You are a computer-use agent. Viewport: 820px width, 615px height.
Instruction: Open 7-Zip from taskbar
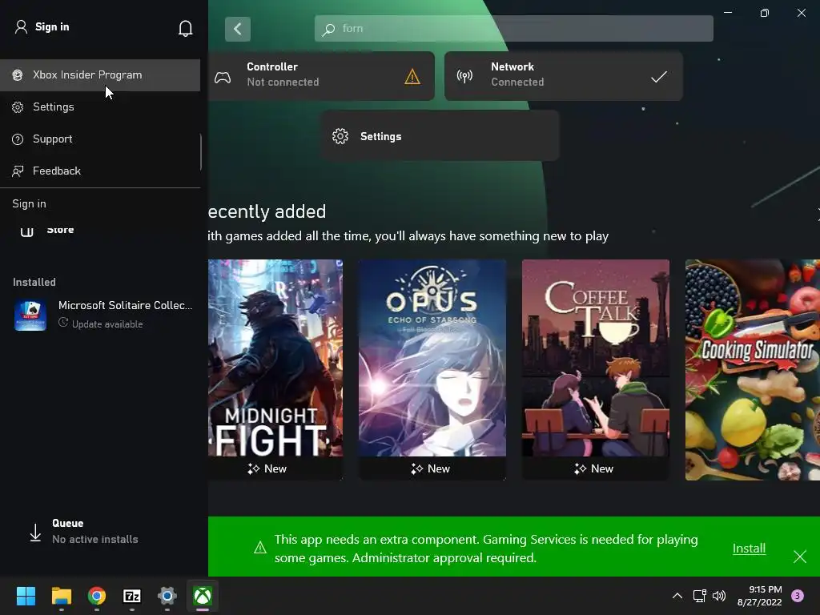[x=132, y=596]
